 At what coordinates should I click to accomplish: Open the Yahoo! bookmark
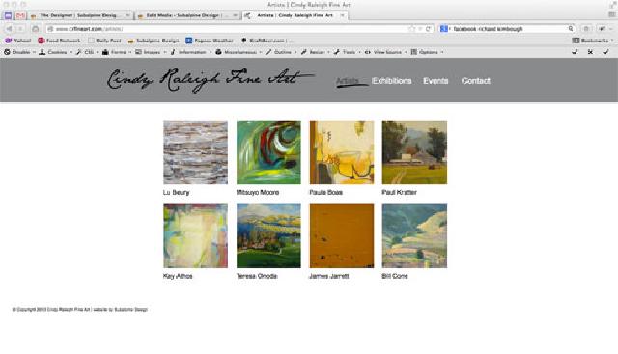pyautogui.click(x=18, y=41)
